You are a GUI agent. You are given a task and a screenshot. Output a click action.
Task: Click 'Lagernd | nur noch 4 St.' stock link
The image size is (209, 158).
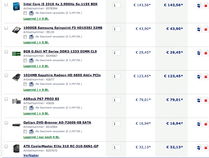coord(41,137)
